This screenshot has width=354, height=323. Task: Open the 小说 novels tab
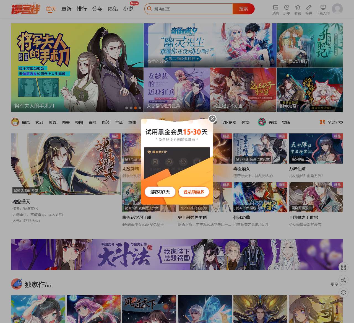coord(128,9)
